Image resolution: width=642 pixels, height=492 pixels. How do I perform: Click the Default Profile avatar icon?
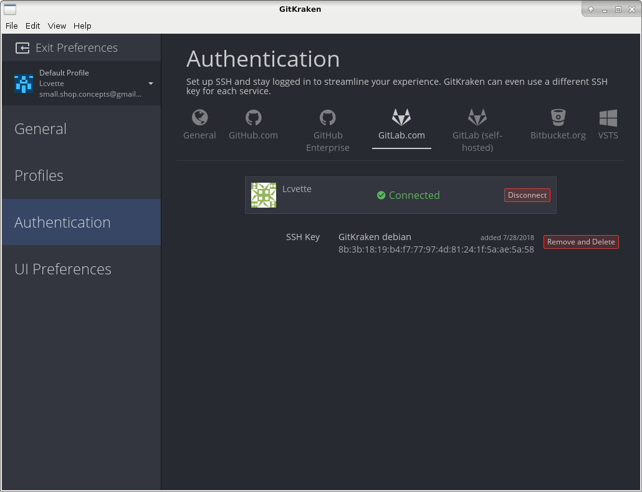pos(24,84)
